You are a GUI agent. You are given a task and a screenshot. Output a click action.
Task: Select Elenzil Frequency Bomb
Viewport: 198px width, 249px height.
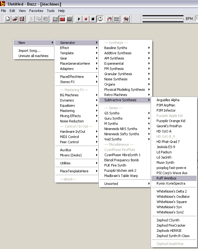tap(125, 160)
